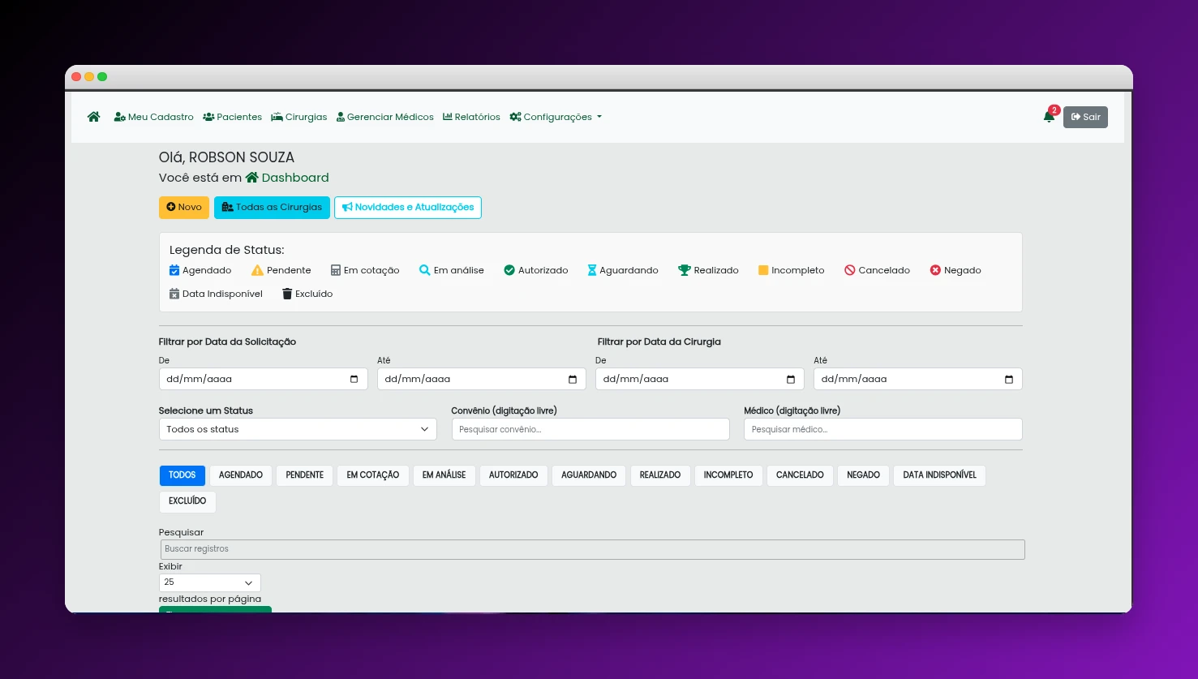Focus the Pesquisar convênio input

[x=590, y=429]
